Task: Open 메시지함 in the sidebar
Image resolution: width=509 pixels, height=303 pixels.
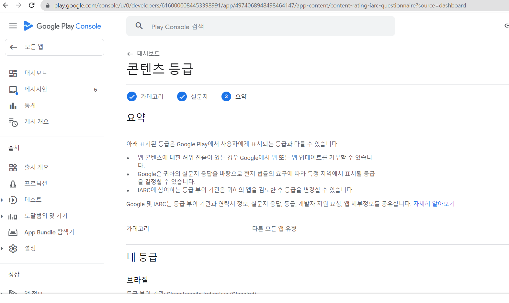Action: click(36, 89)
